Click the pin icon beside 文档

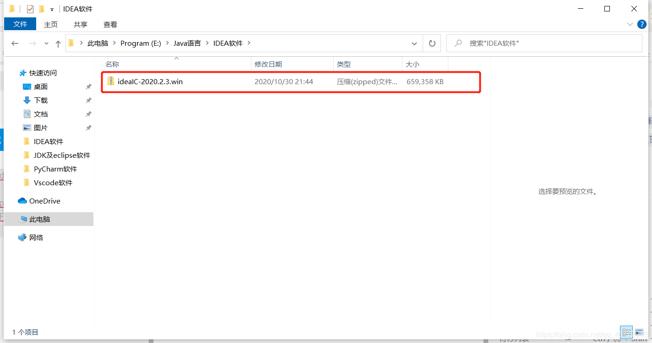[x=88, y=114]
